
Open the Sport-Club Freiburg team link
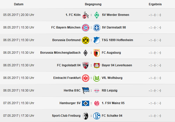pyautogui.click(x=66, y=116)
